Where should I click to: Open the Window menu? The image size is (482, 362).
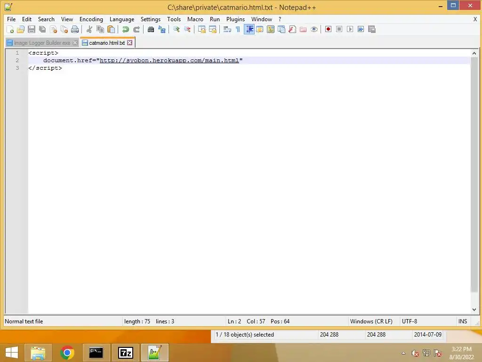[x=262, y=19]
